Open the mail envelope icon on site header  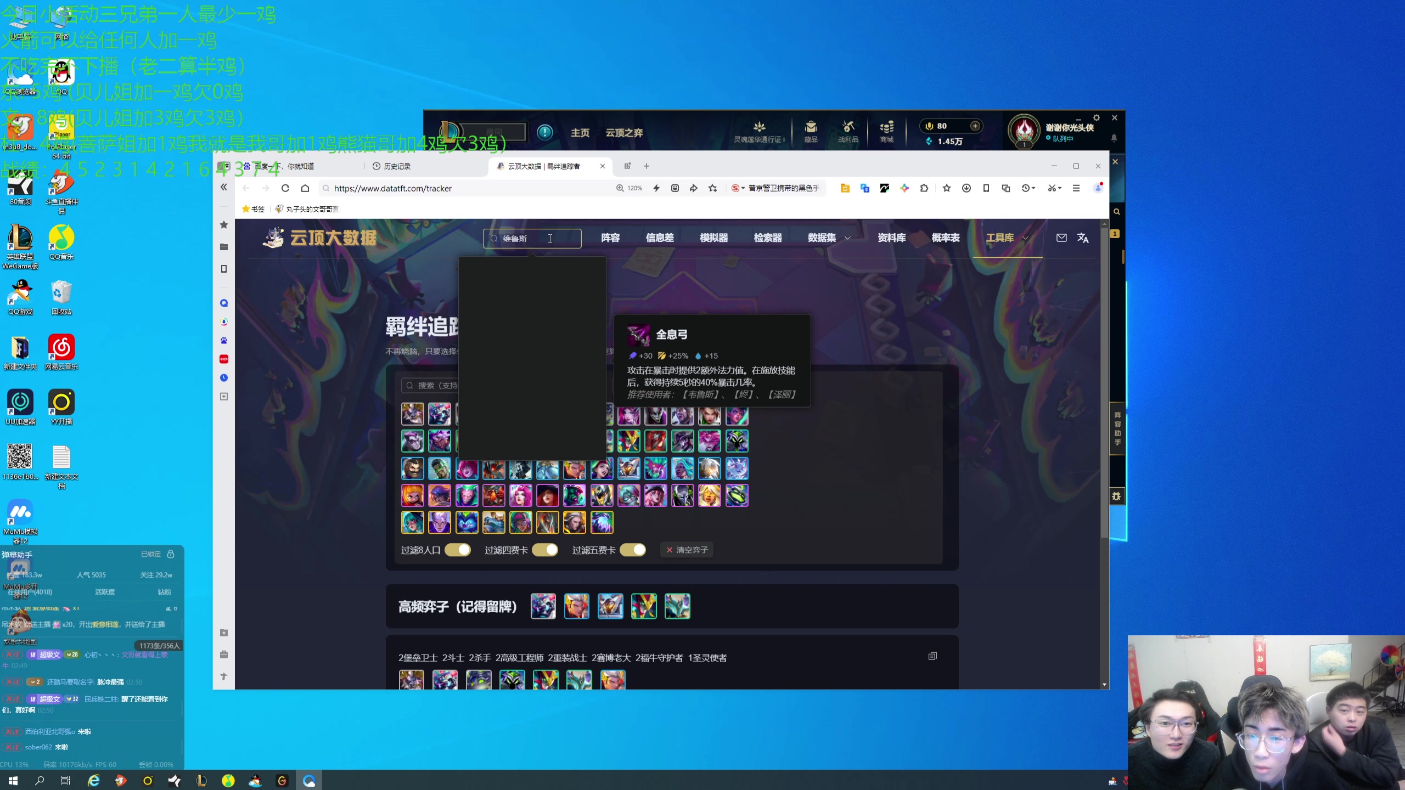coord(1061,238)
